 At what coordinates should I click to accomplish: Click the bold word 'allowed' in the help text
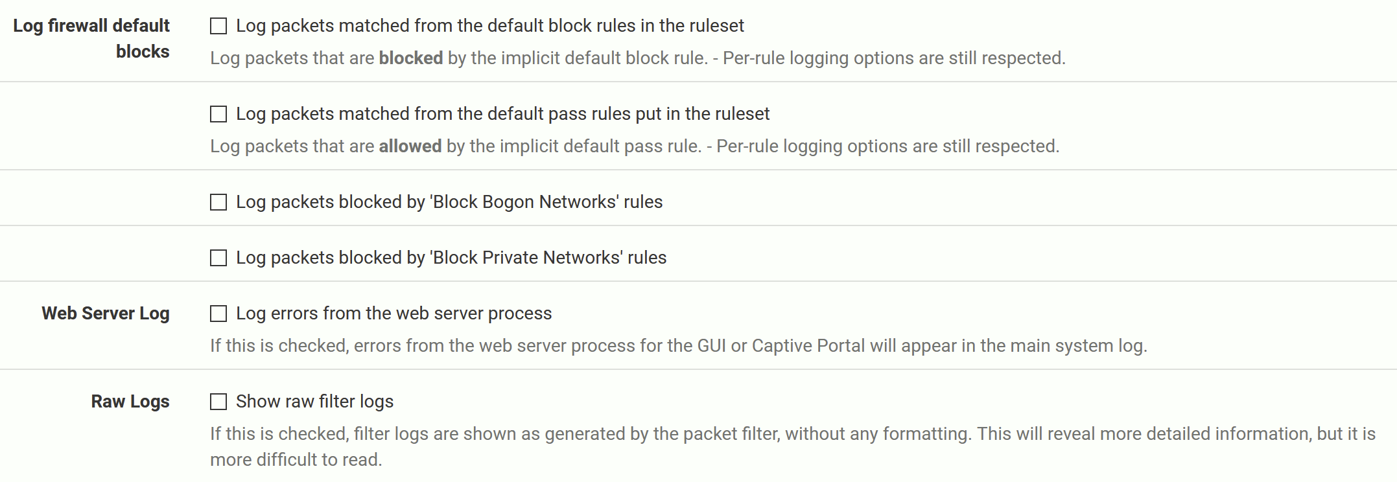(410, 146)
